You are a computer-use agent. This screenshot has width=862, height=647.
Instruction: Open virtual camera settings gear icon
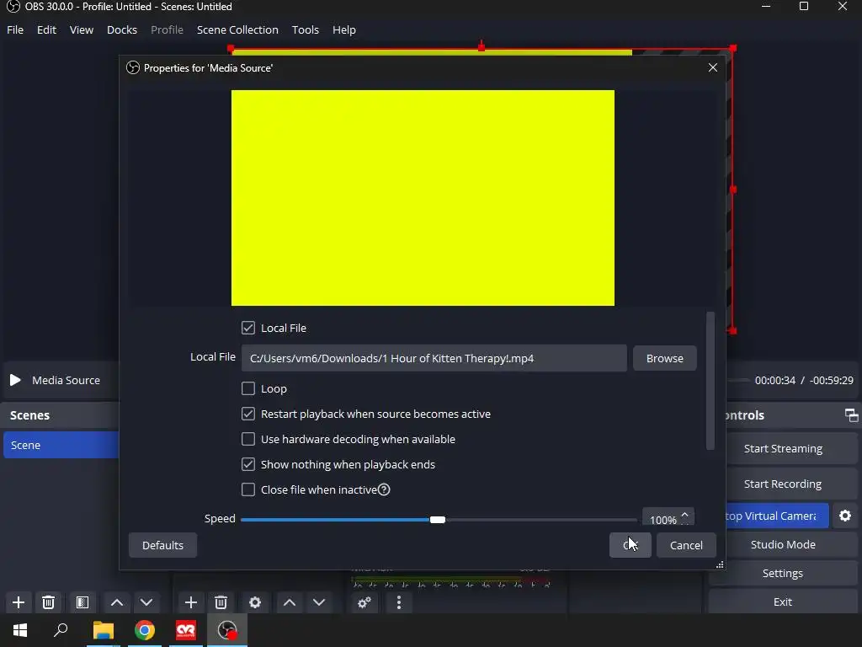point(845,516)
